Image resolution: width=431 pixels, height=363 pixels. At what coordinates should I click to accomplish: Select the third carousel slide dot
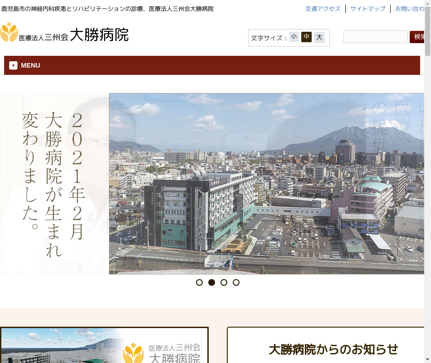coord(224,282)
